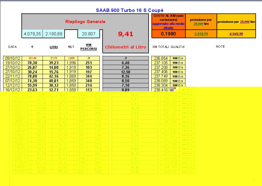Screen dimensions: 262x186
Task: Select the amount cell 78,80
Action: click(32, 76)
